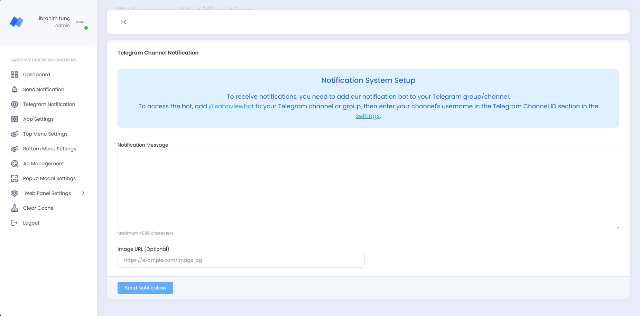Click the settings link in the setup notice
The height and width of the screenshot is (316, 640).
click(x=367, y=116)
